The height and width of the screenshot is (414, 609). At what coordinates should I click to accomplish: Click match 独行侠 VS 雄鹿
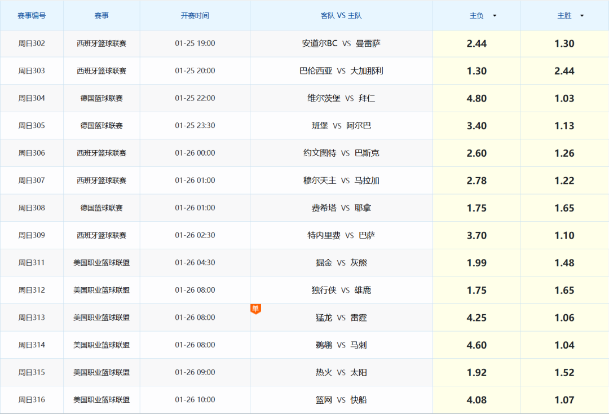[x=341, y=290]
